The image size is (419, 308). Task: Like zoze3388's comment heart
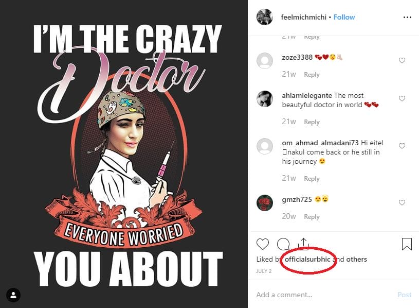point(402,60)
